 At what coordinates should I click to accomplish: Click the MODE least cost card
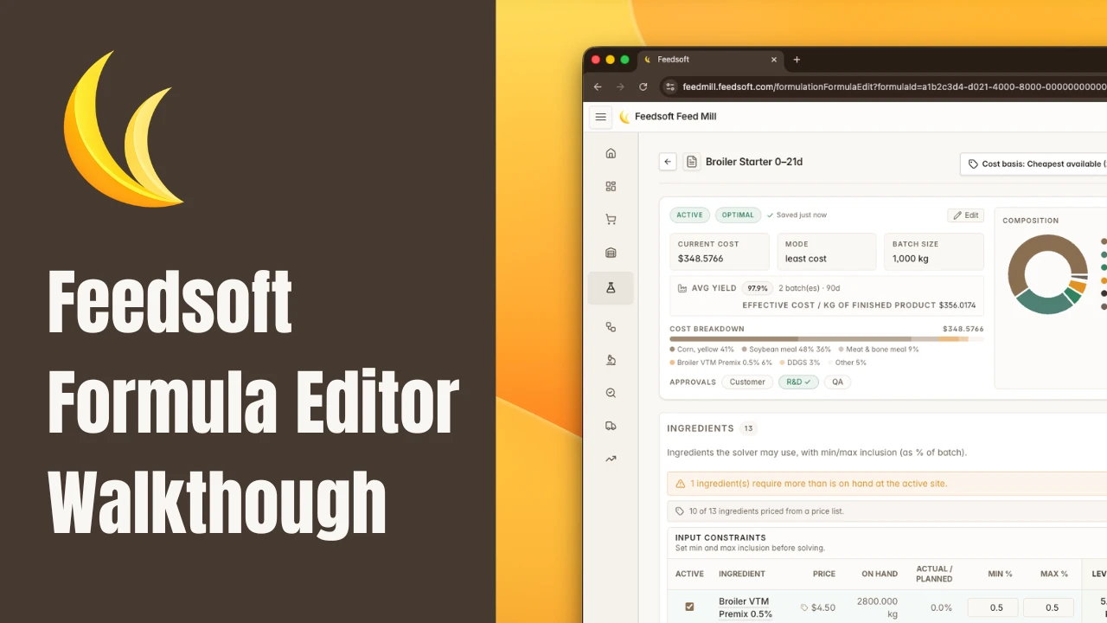827,252
